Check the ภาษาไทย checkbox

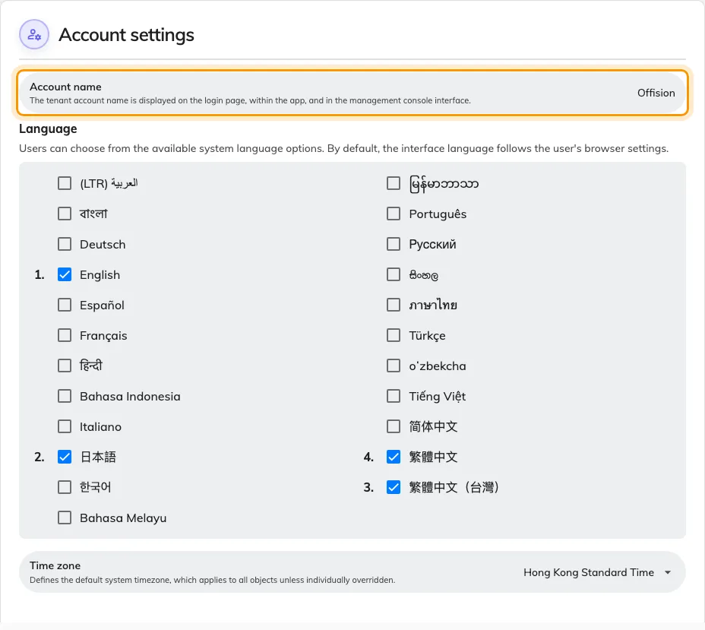coord(394,305)
